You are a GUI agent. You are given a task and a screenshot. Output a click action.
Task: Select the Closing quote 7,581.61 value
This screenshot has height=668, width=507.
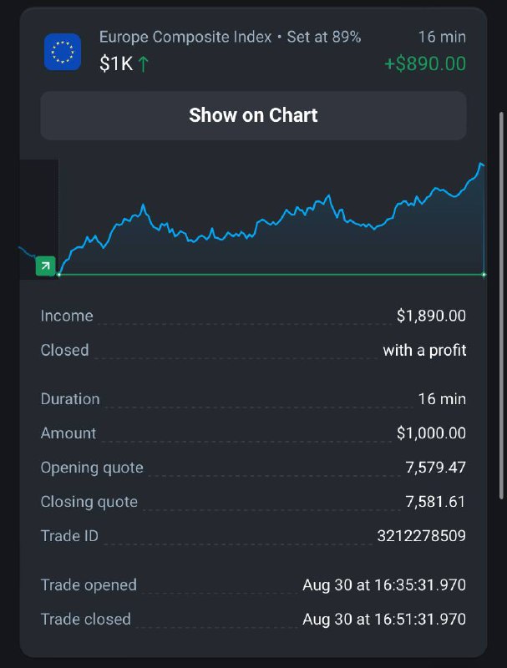pyautogui.click(x=435, y=502)
